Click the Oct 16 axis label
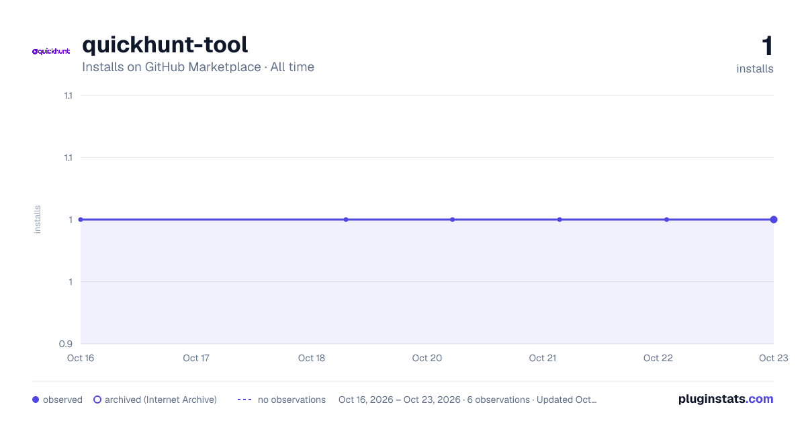806x423 pixels. (81, 358)
